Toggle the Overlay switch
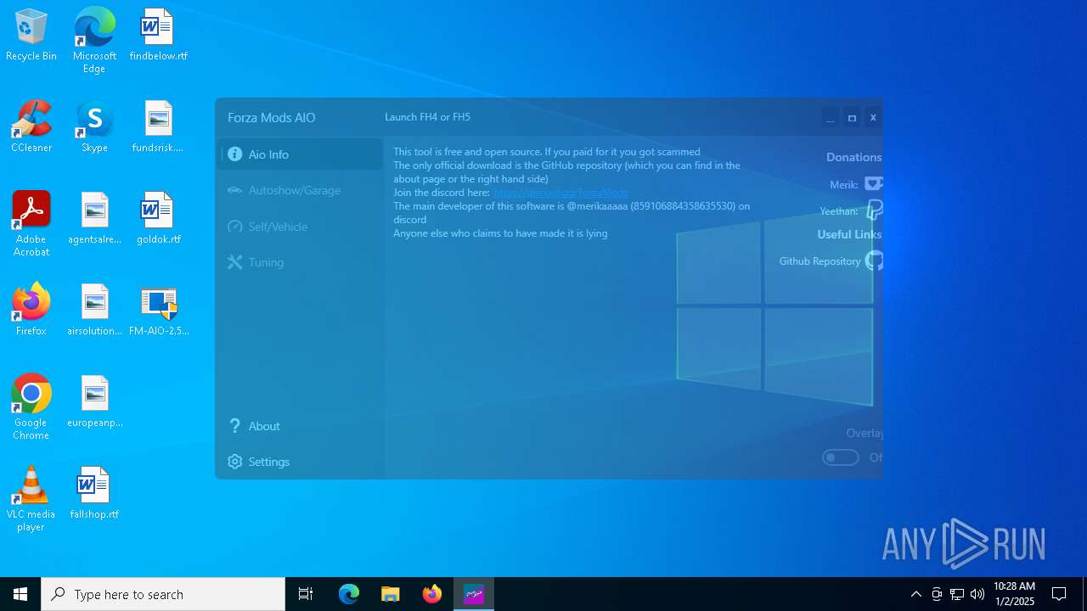This screenshot has width=1087, height=611. pyautogui.click(x=841, y=457)
